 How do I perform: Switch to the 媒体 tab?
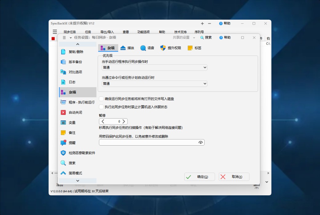127,48
